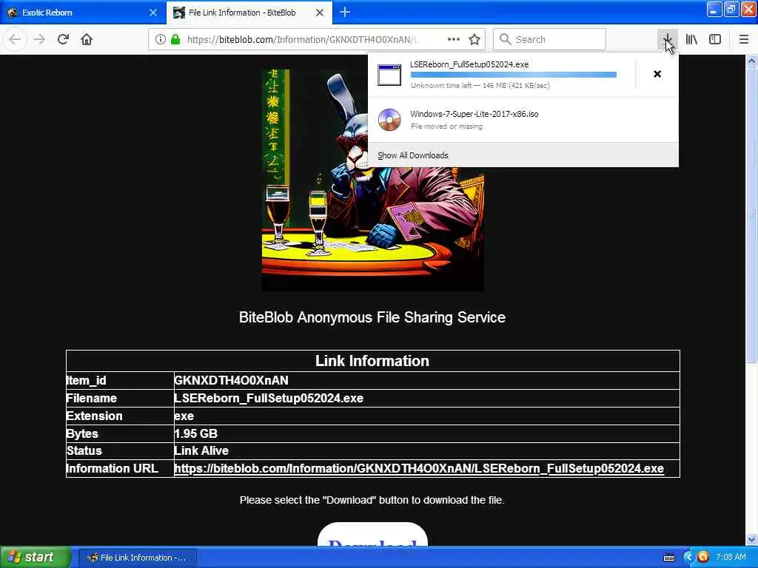The height and width of the screenshot is (568, 758).
Task: Click the rabbit poker artwork image
Action: pyautogui.click(x=373, y=180)
